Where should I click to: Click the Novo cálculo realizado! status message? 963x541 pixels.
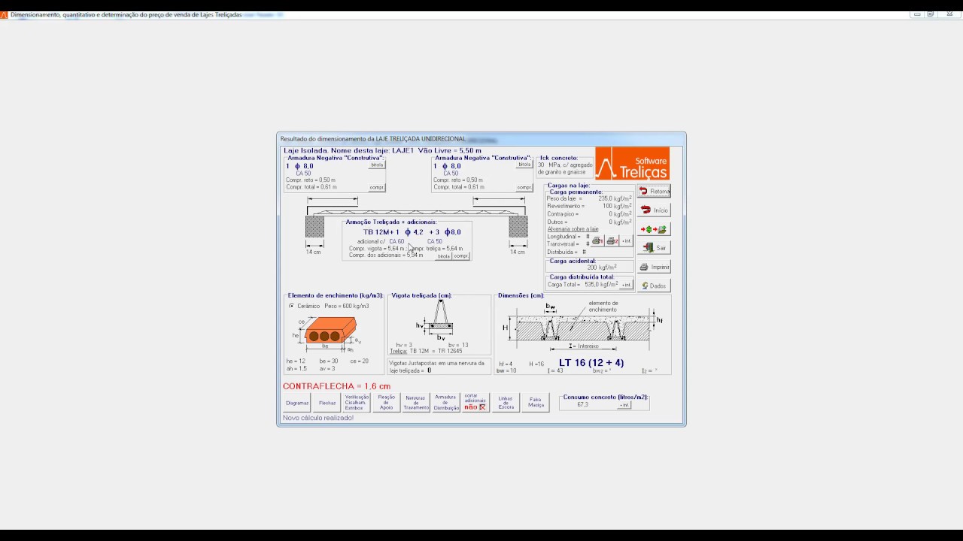pos(318,418)
